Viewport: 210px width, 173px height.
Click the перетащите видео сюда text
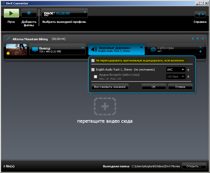[x=105, y=121]
